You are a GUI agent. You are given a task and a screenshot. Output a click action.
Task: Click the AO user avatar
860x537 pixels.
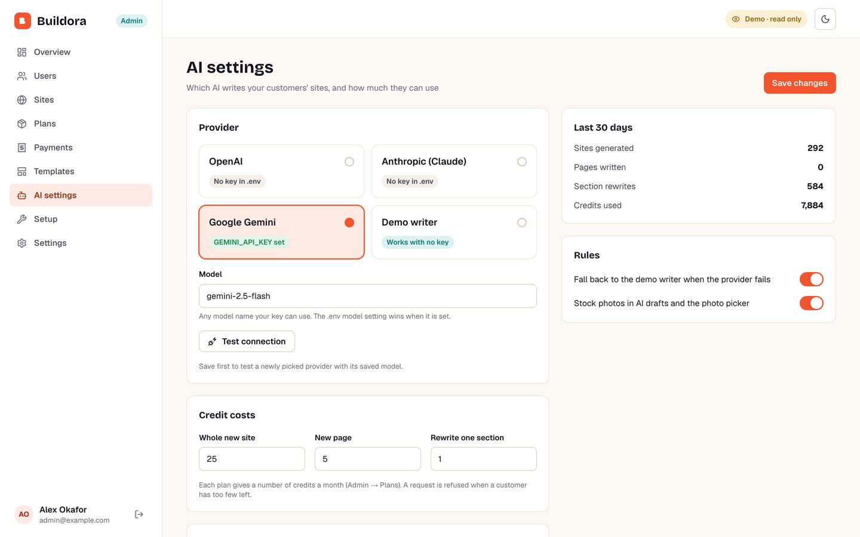(x=24, y=514)
